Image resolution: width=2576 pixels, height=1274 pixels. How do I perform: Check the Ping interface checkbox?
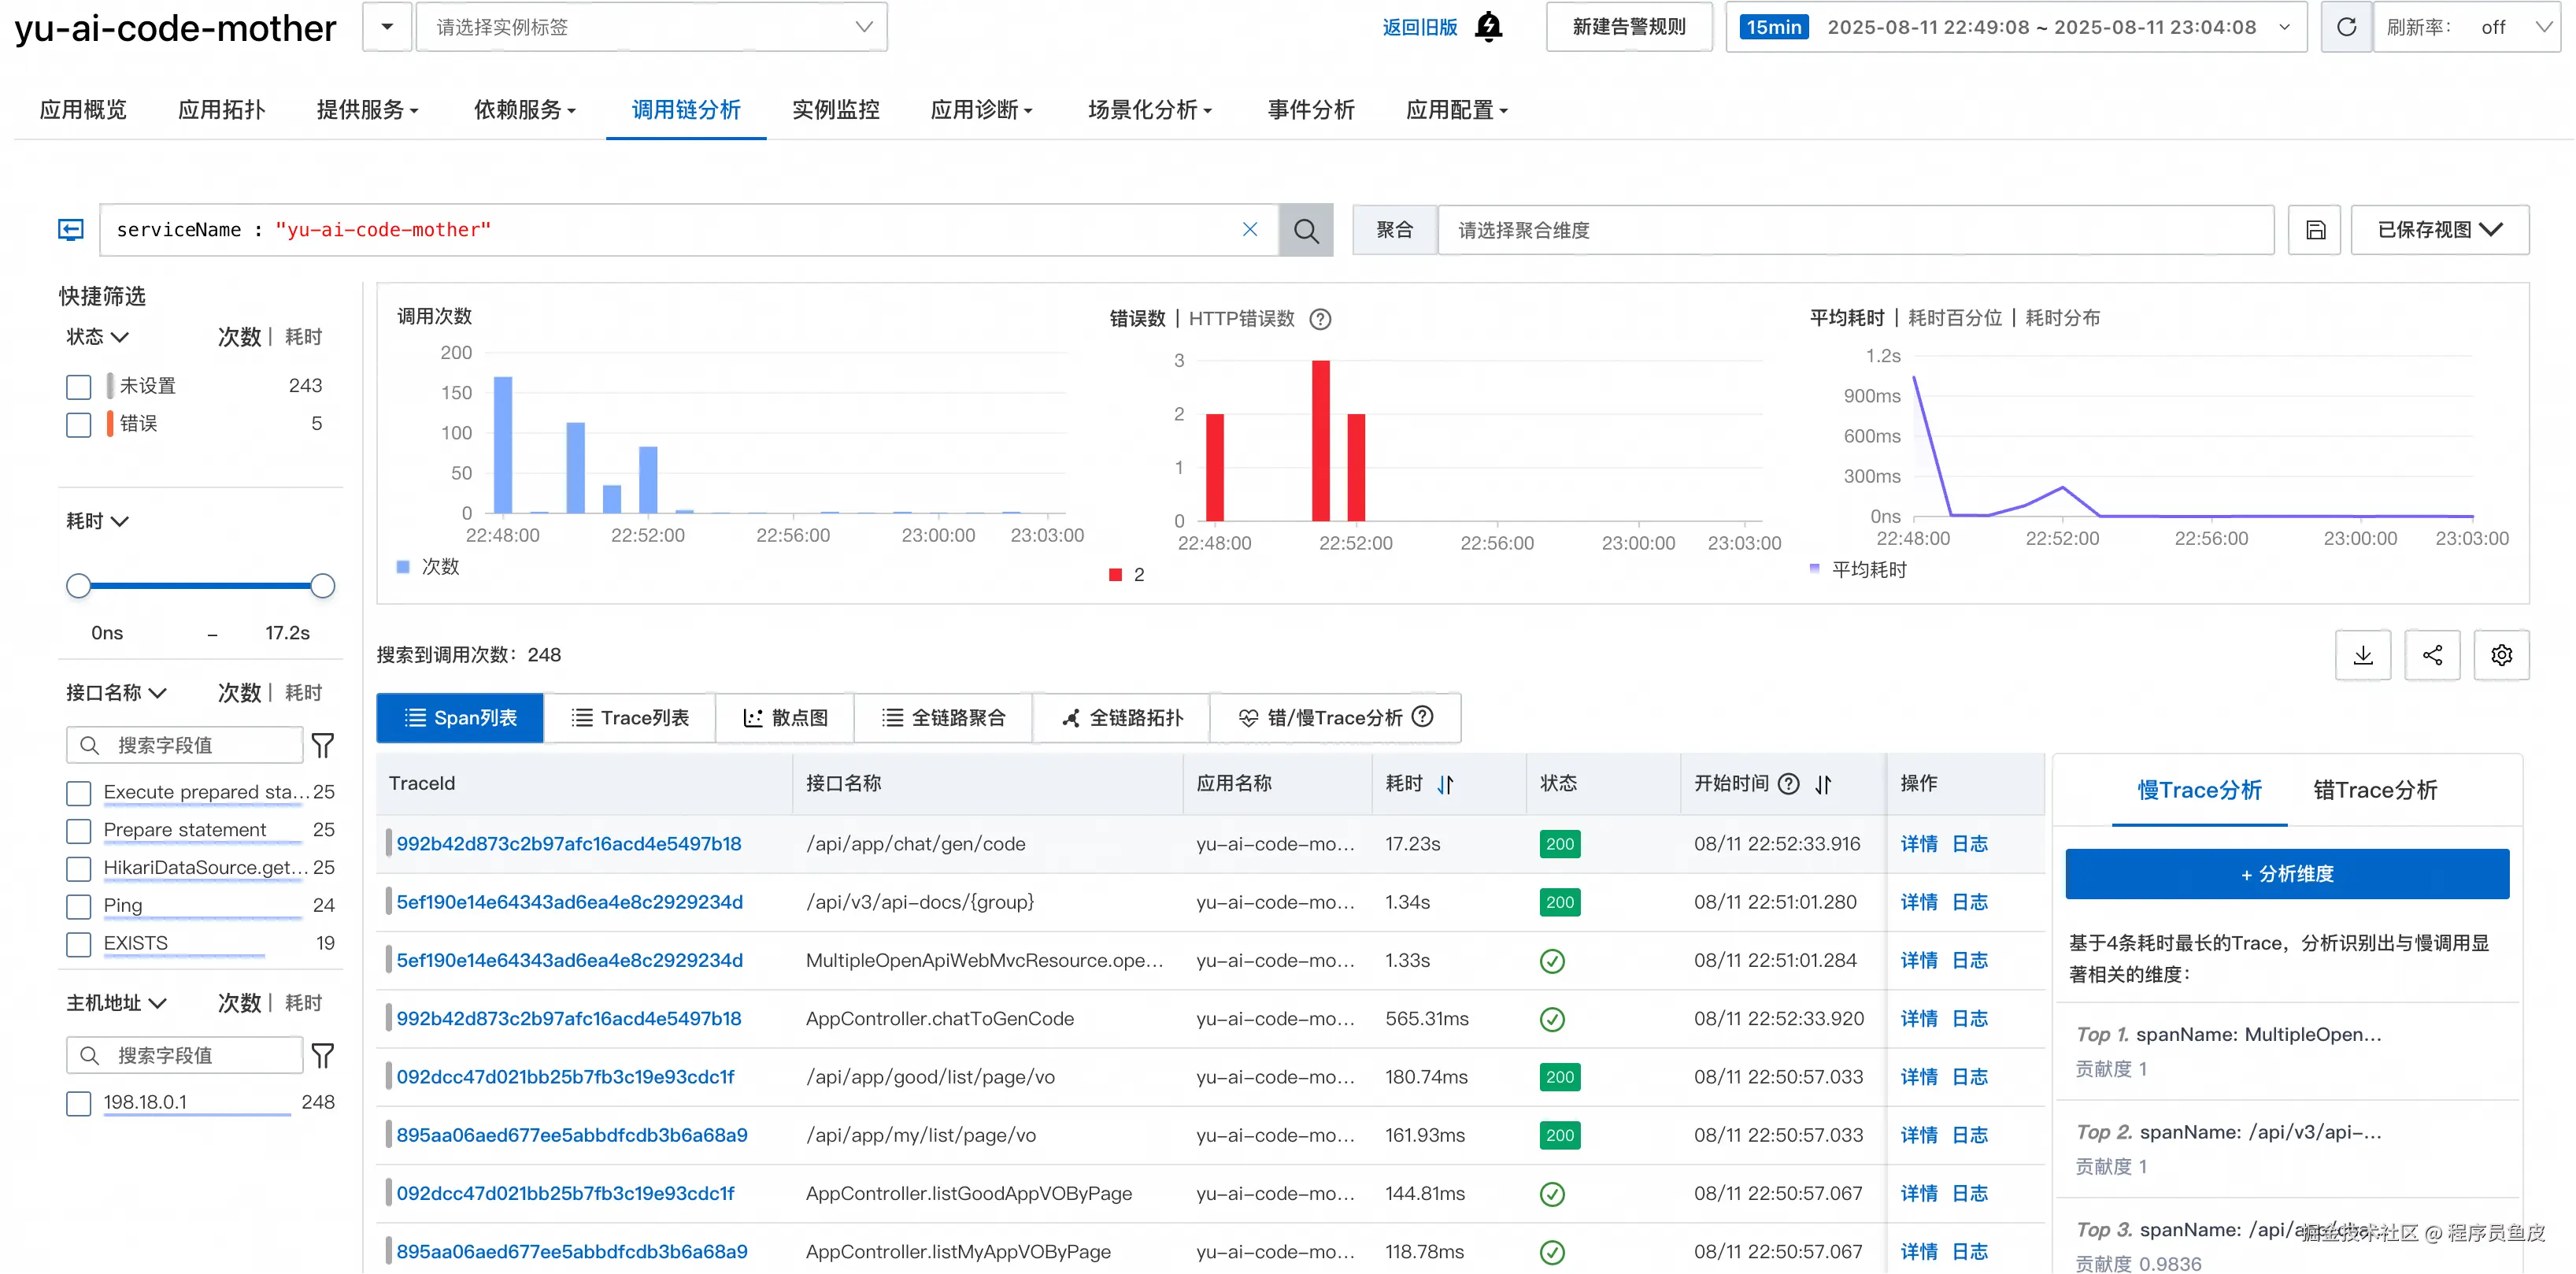(78, 906)
